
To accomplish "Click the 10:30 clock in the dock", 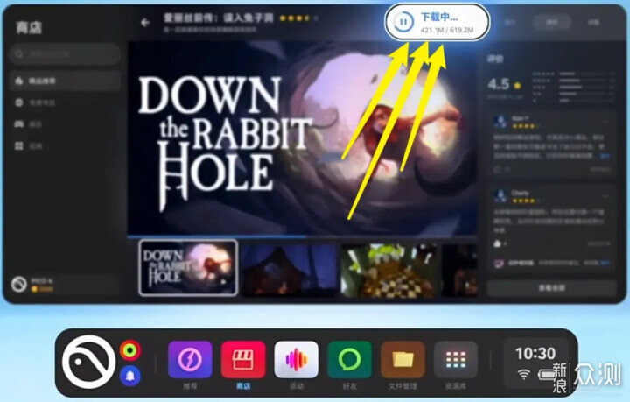I will [535, 354].
